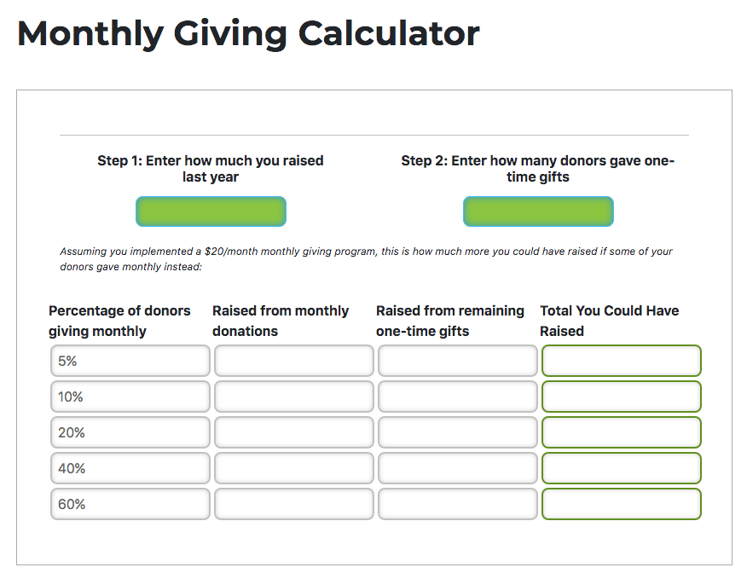The width and height of the screenshot is (747, 579).
Task: Click green-bordered total field in 40% row
Action: pyautogui.click(x=622, y=468)
